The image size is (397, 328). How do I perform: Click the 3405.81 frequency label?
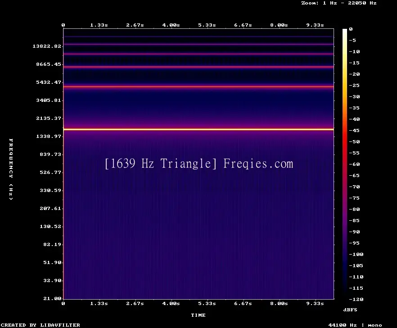pyautogui.click(x=49, y=100)
